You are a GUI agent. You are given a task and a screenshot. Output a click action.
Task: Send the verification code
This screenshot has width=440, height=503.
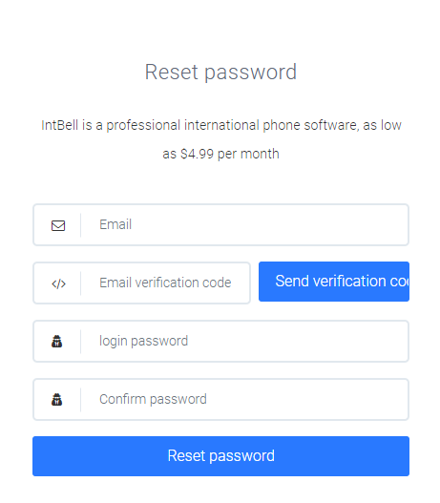[334, 282]
